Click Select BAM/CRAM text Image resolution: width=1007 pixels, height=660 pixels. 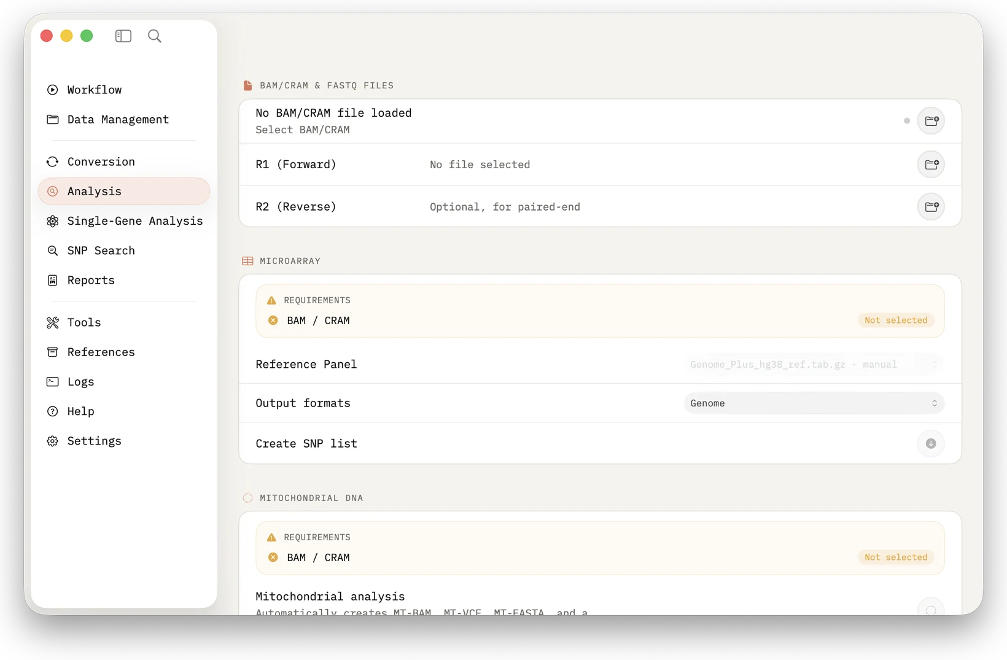pos(303,130)
